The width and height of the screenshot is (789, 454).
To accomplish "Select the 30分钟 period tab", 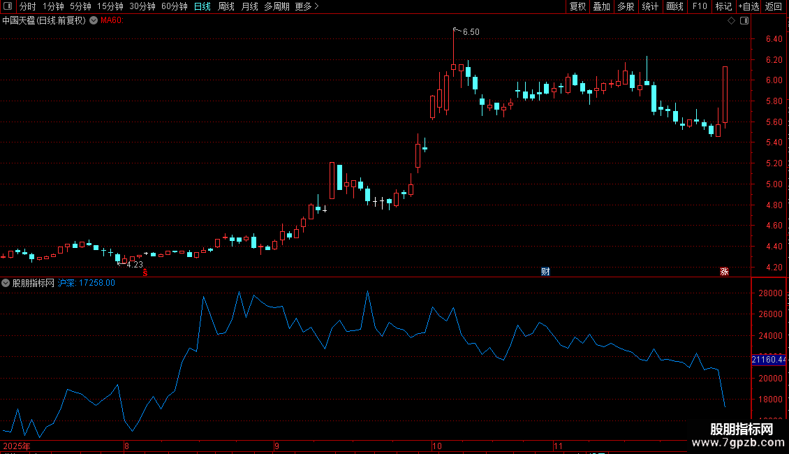I will pos(142,6).
